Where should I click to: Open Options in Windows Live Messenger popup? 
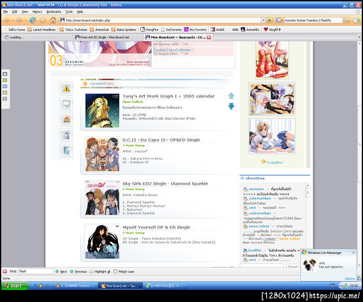click(x=350, y=278)
